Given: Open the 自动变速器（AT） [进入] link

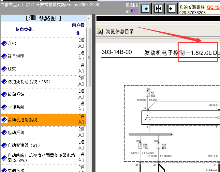Looking at the screenshot, I should tap(81, 145).
